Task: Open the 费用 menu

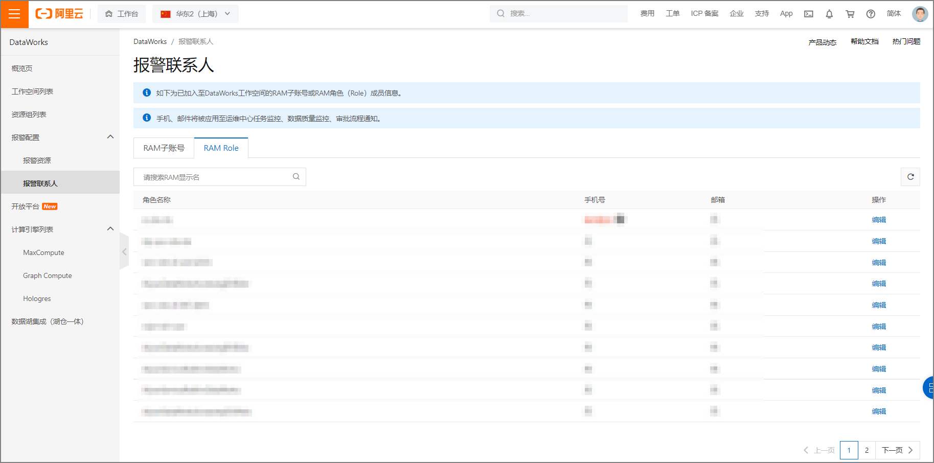Action: [647, 14]
